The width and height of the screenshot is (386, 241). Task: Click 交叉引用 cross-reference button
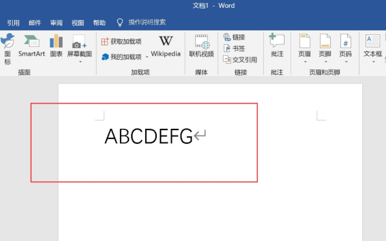coord(240,59)
